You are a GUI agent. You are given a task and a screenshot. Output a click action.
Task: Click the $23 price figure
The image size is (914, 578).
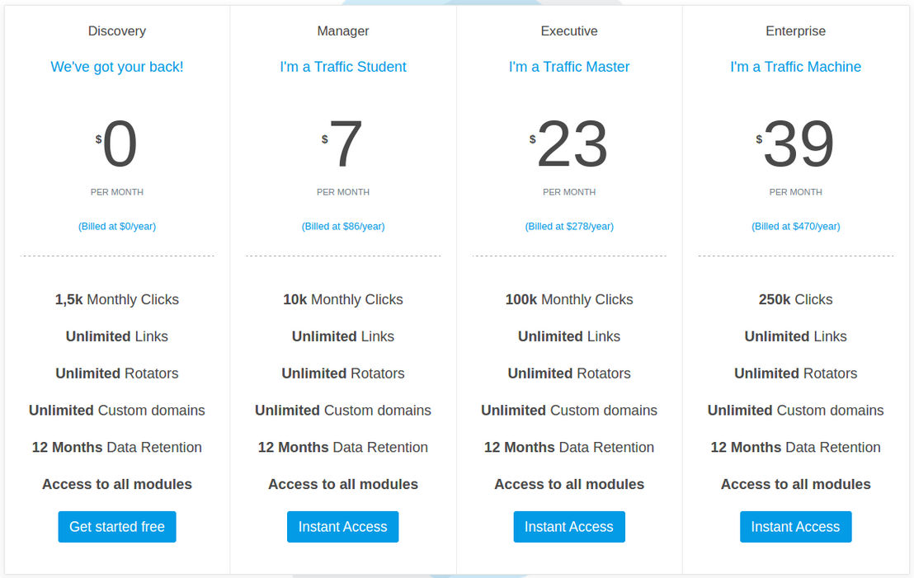(569, 143)
